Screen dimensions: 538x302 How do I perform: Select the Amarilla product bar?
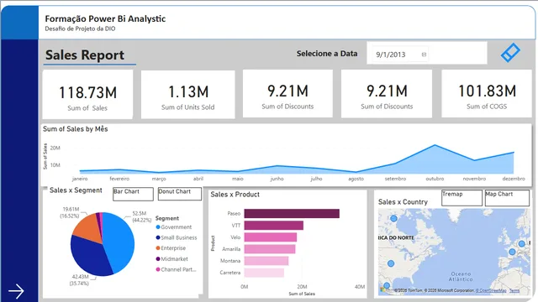click(x=270, y=249)
